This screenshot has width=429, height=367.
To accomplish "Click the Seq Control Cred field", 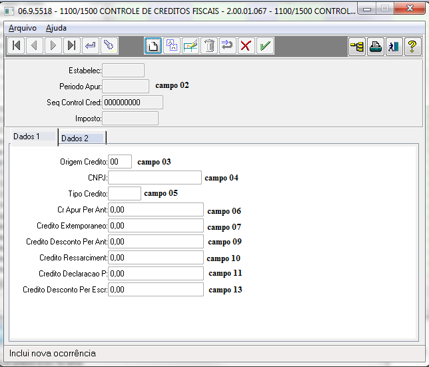I will click(x=133, y=103).
